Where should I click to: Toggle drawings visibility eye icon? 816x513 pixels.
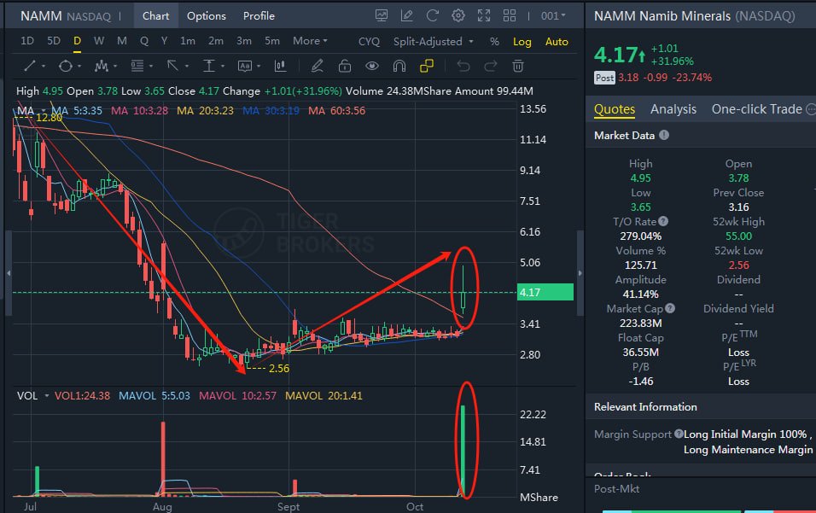point(372,66)
